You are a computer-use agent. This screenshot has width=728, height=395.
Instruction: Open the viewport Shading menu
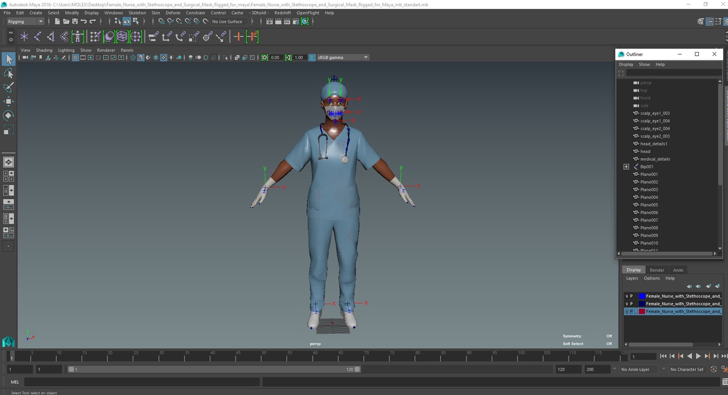[44, 50]
